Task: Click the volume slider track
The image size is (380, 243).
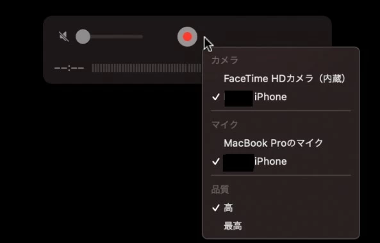Action: point(109,37)
